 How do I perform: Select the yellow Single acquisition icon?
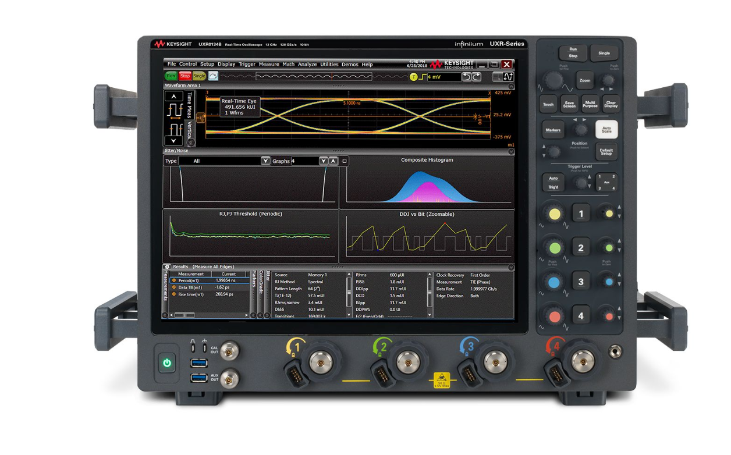198,76
